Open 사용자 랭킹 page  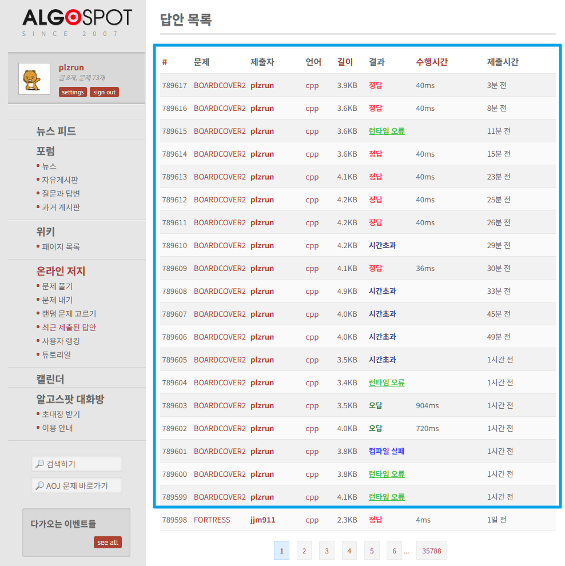point(61,341)
